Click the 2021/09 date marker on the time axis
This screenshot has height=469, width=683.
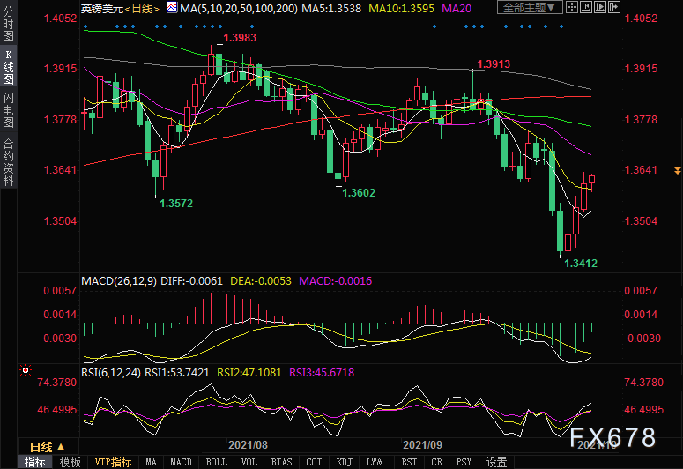(422, 445)
